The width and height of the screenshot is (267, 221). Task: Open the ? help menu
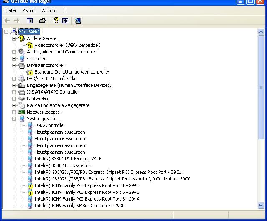[x=64, y=10]
